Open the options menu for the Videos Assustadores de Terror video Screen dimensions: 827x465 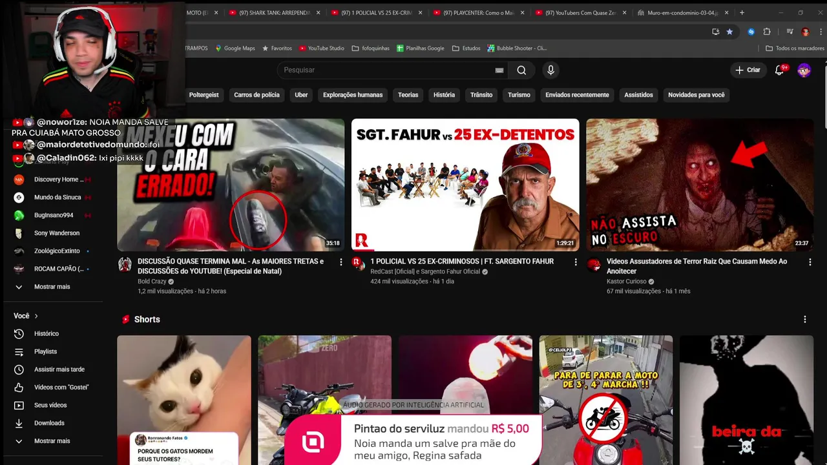click(810, 262)
